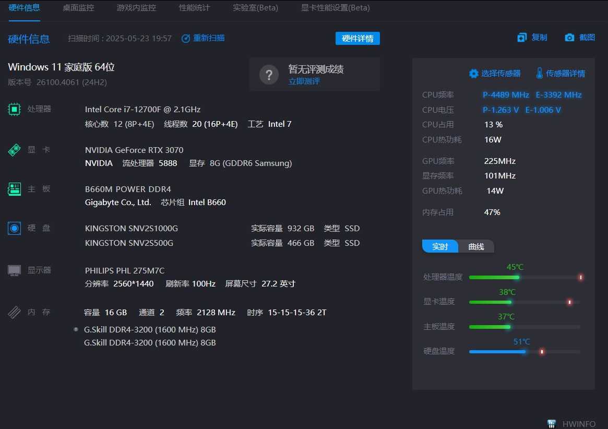The height and width of the screenshot is (429, 608).
Task: Click NVIDIA GeForce RTX 3070 text
Action: [x=134, y=150]
